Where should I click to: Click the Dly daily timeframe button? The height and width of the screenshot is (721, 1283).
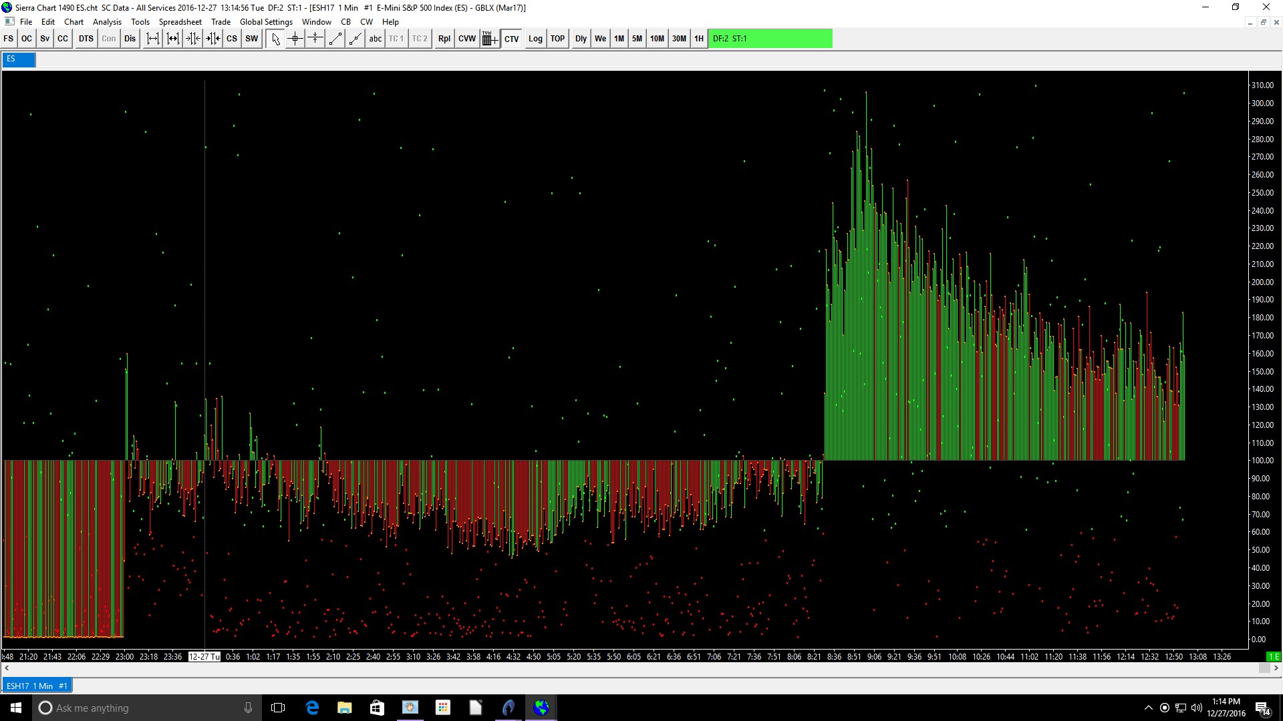[x=581, y=39]
